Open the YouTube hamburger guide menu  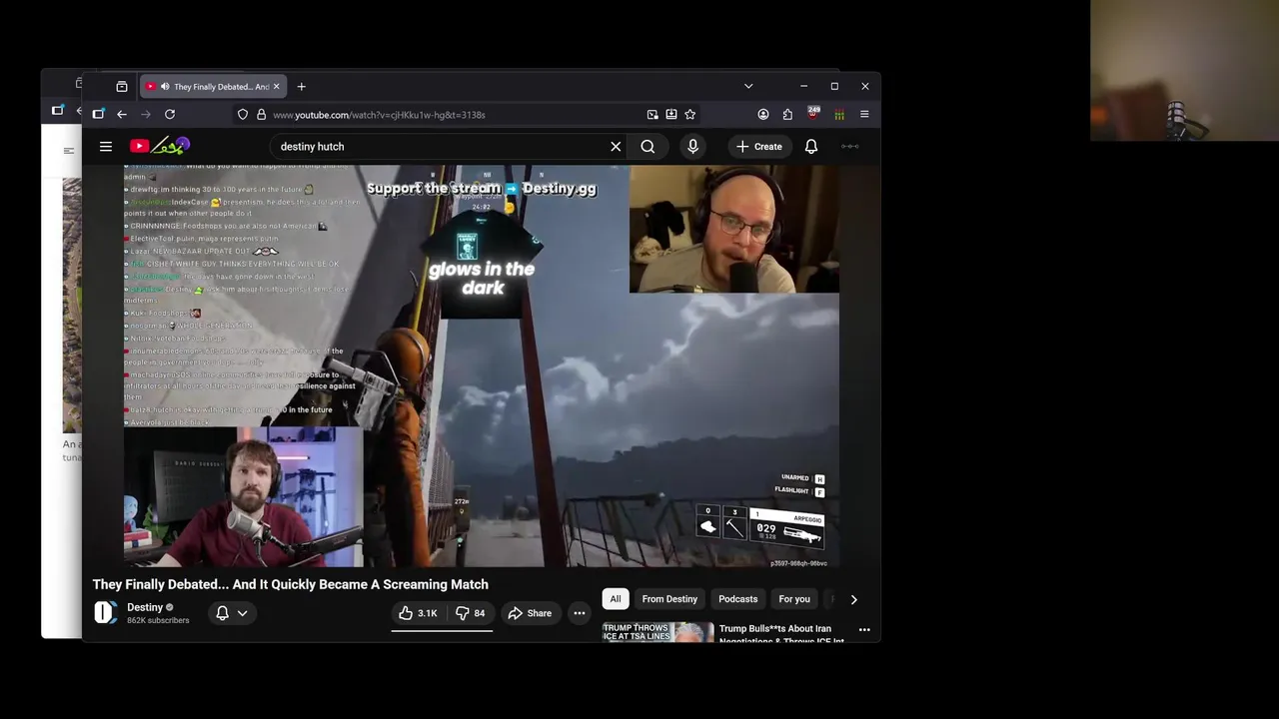[x=106, y=147]
